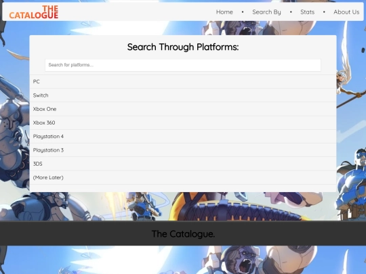Pick Playstation 3 in the platforms list
Image resolution: width=366 pixels, height=274 pixels.
183,150
